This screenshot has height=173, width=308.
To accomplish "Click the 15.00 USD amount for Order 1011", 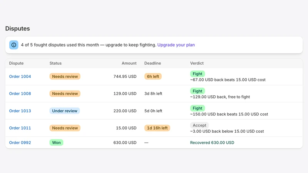I will 126,128.
